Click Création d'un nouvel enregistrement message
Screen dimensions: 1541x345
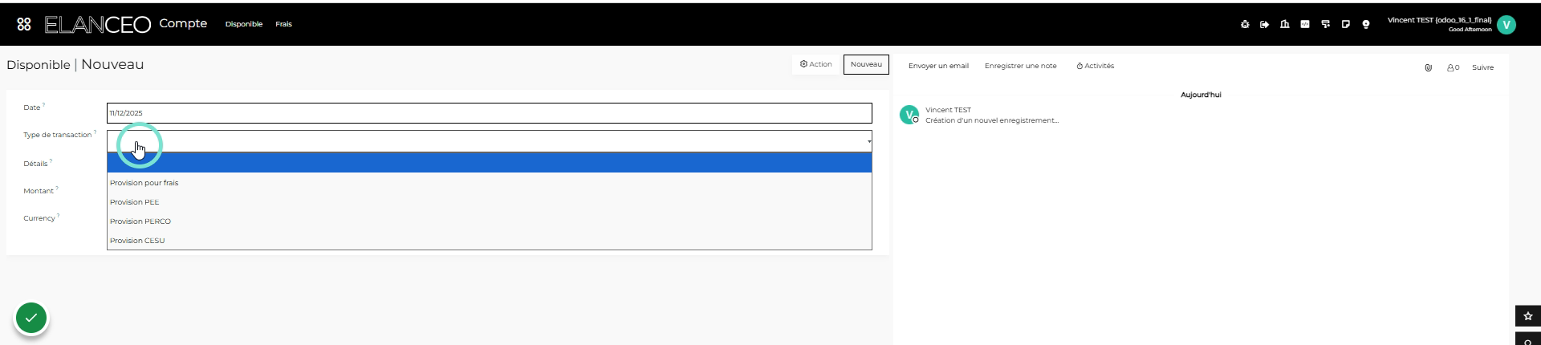pyautogui.click(x=992, y=120)
